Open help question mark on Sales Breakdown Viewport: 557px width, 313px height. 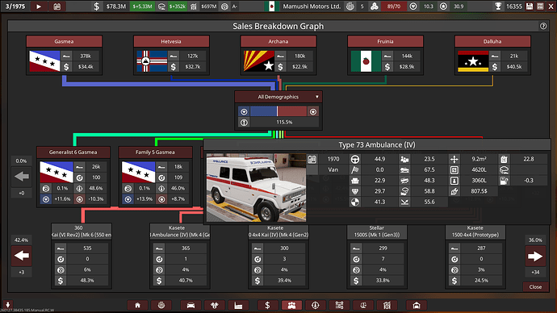pyautogui.click(x=543, y=26)
